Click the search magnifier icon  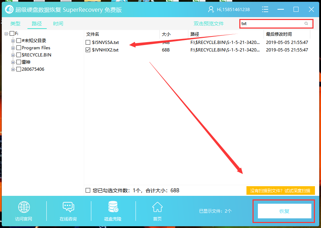pos(306,24)
